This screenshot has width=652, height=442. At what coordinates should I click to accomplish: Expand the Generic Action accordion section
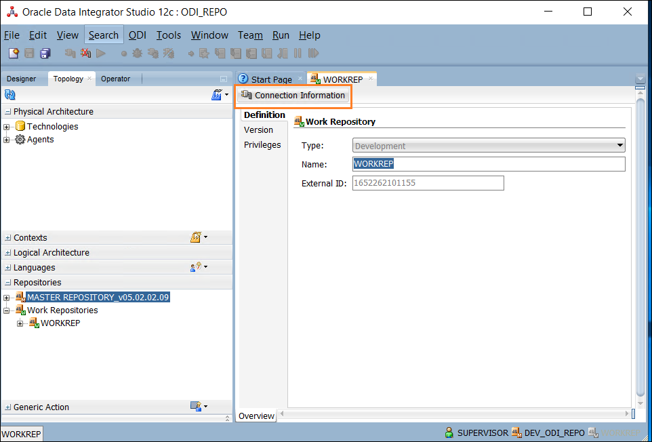pos(7,407)
